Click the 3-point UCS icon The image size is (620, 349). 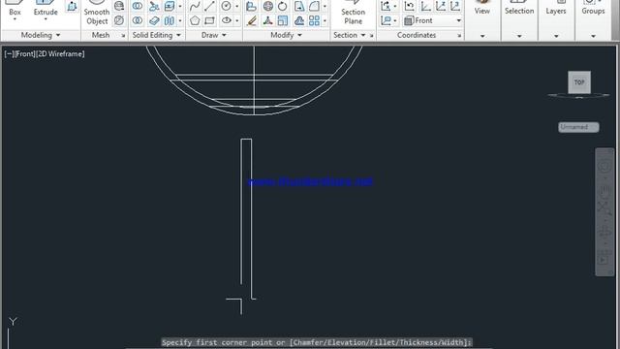(455, 6)
